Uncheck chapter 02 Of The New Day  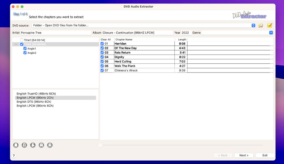click(102, 48)
